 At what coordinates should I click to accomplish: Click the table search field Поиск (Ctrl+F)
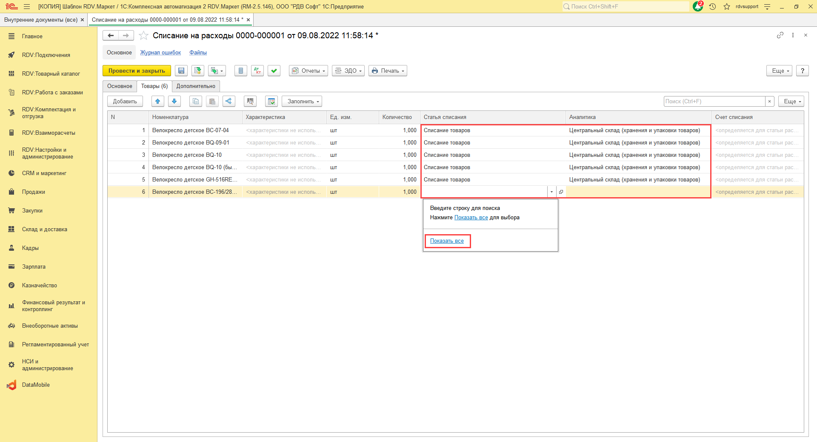pos(714,101)
